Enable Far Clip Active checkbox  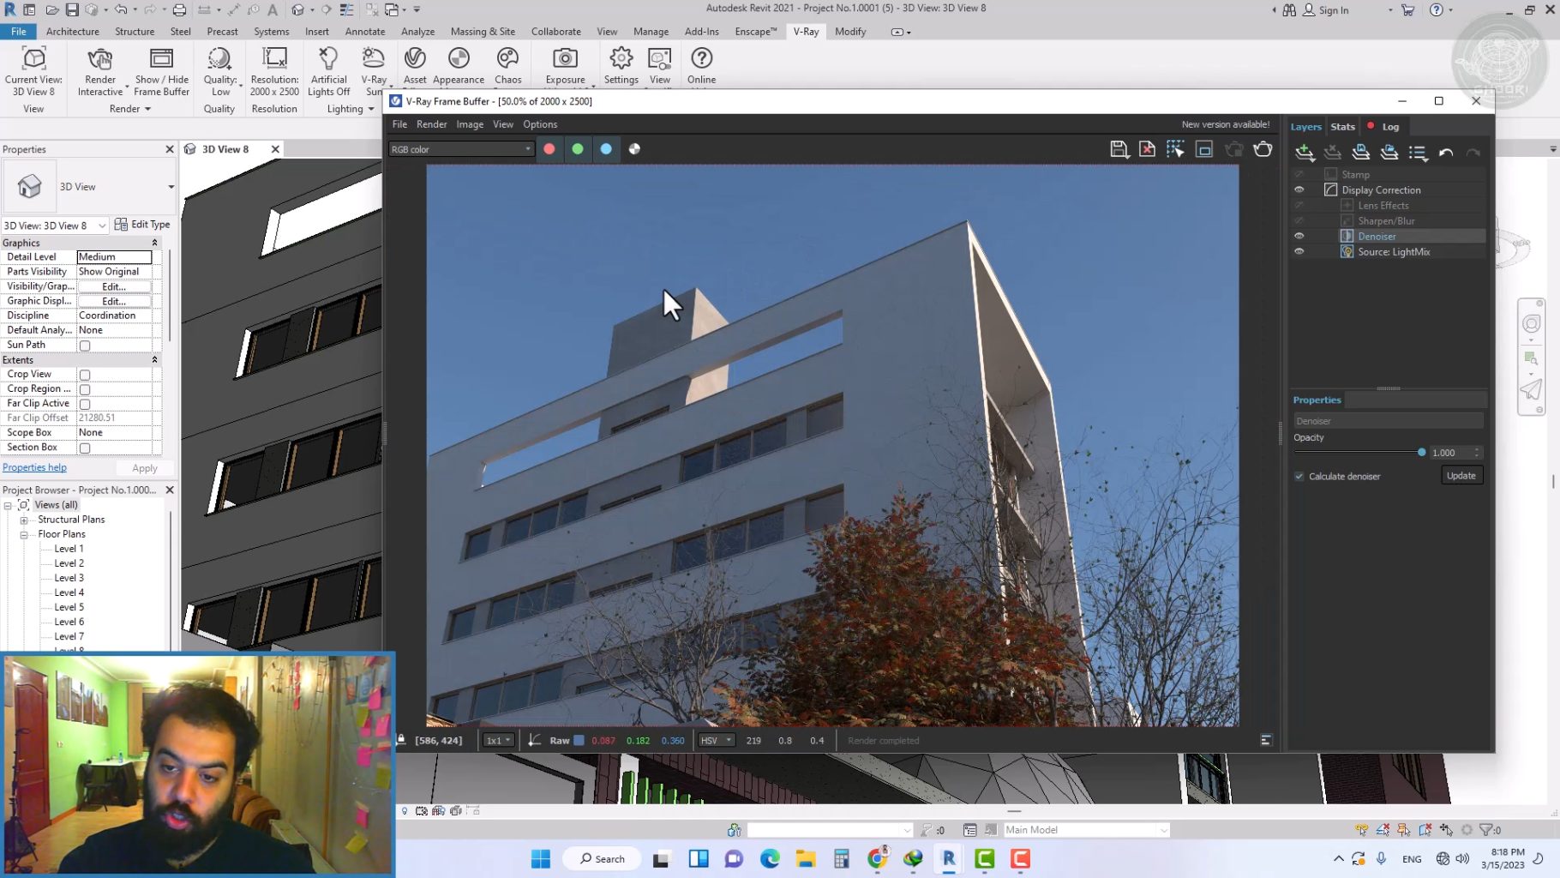[x=85, y=404]
